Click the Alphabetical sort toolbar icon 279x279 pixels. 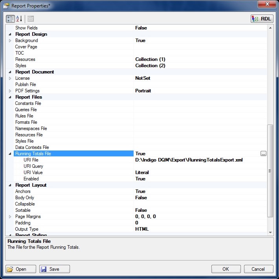19,18
